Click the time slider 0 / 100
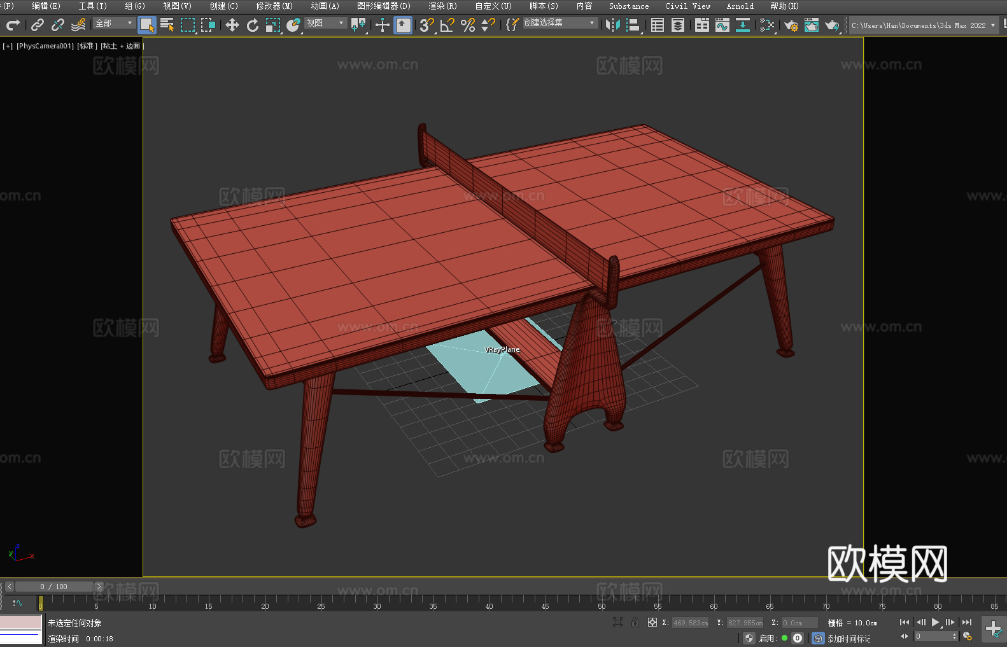 pyautogui.click(x=53, y=587)
